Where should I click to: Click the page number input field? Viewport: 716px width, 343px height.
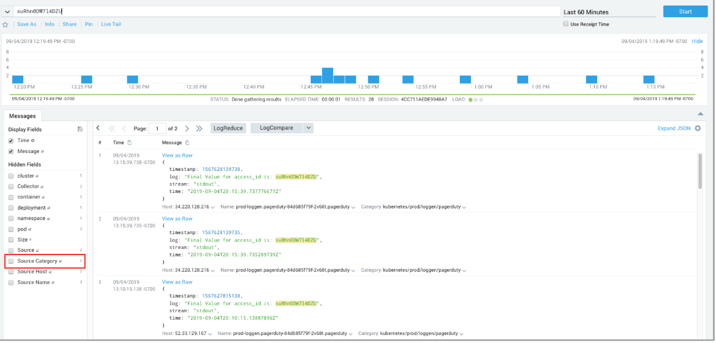point(158,128)
